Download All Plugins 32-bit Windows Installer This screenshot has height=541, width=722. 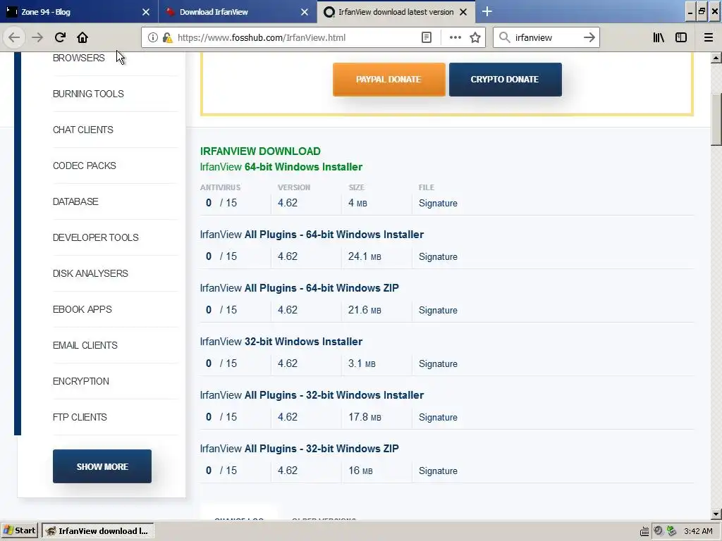[x=312, y=394]
